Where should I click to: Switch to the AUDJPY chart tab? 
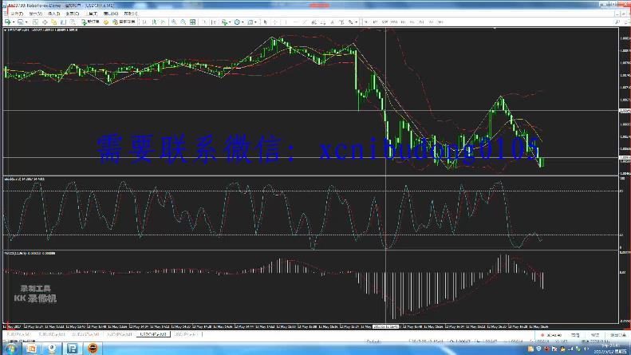coord(120,334)
